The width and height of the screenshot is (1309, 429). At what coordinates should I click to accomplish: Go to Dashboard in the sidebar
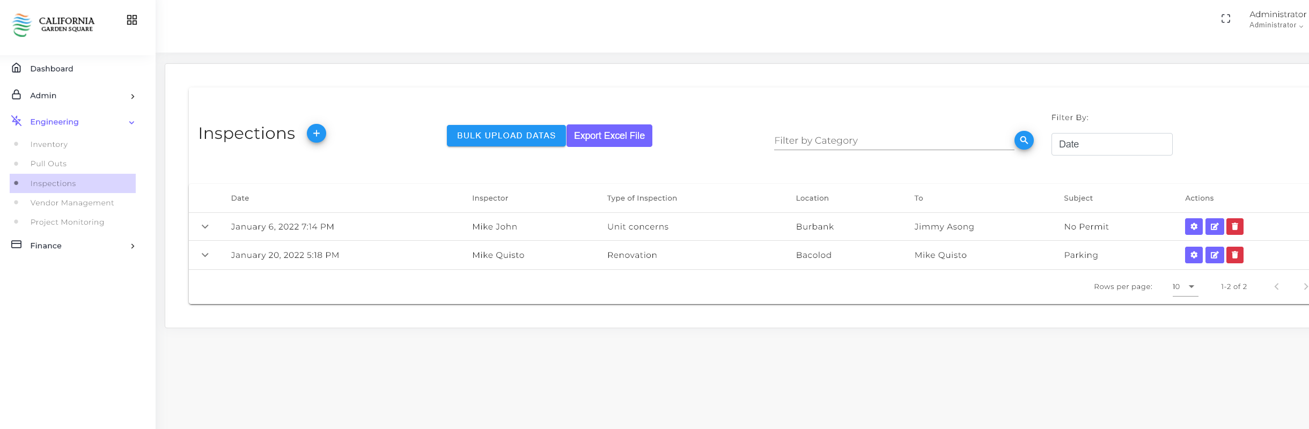coord(52,69)
